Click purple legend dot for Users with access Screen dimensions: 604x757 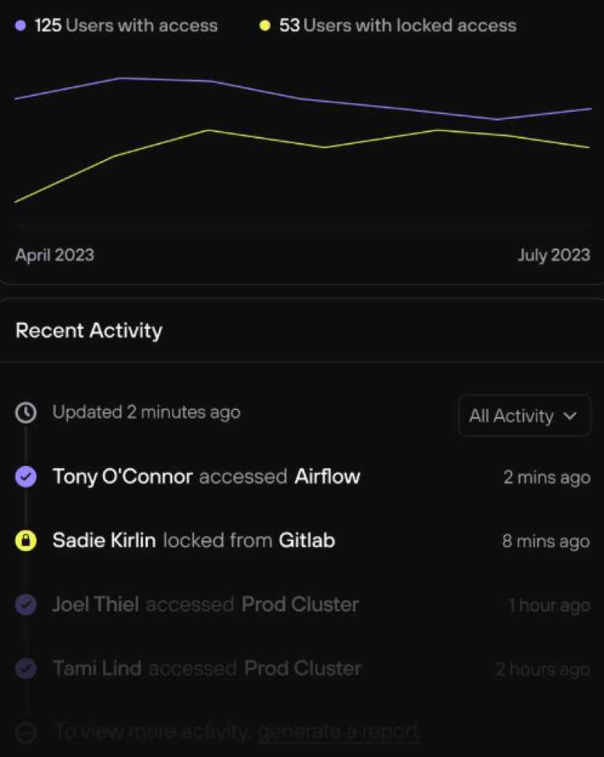20,26
